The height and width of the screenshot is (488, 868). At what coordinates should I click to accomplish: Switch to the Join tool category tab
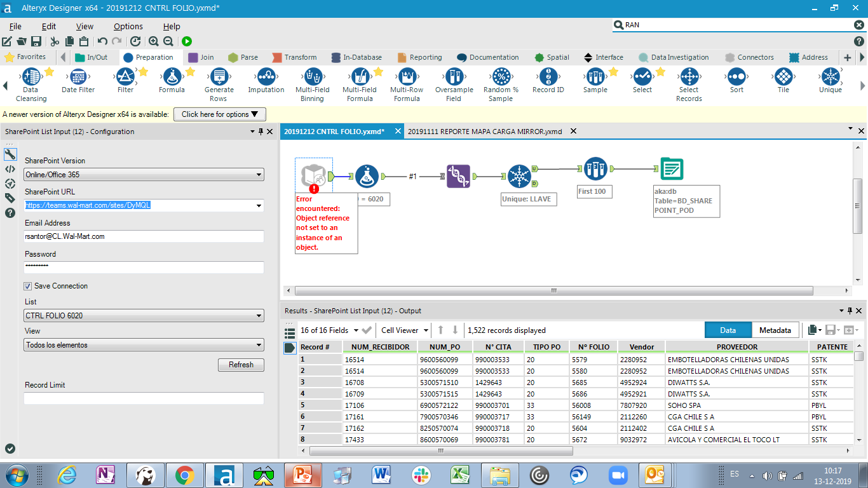[x=201, y=57]
